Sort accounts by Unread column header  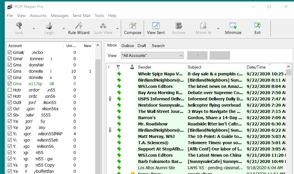pyautogui.click(x=71, y=46)
